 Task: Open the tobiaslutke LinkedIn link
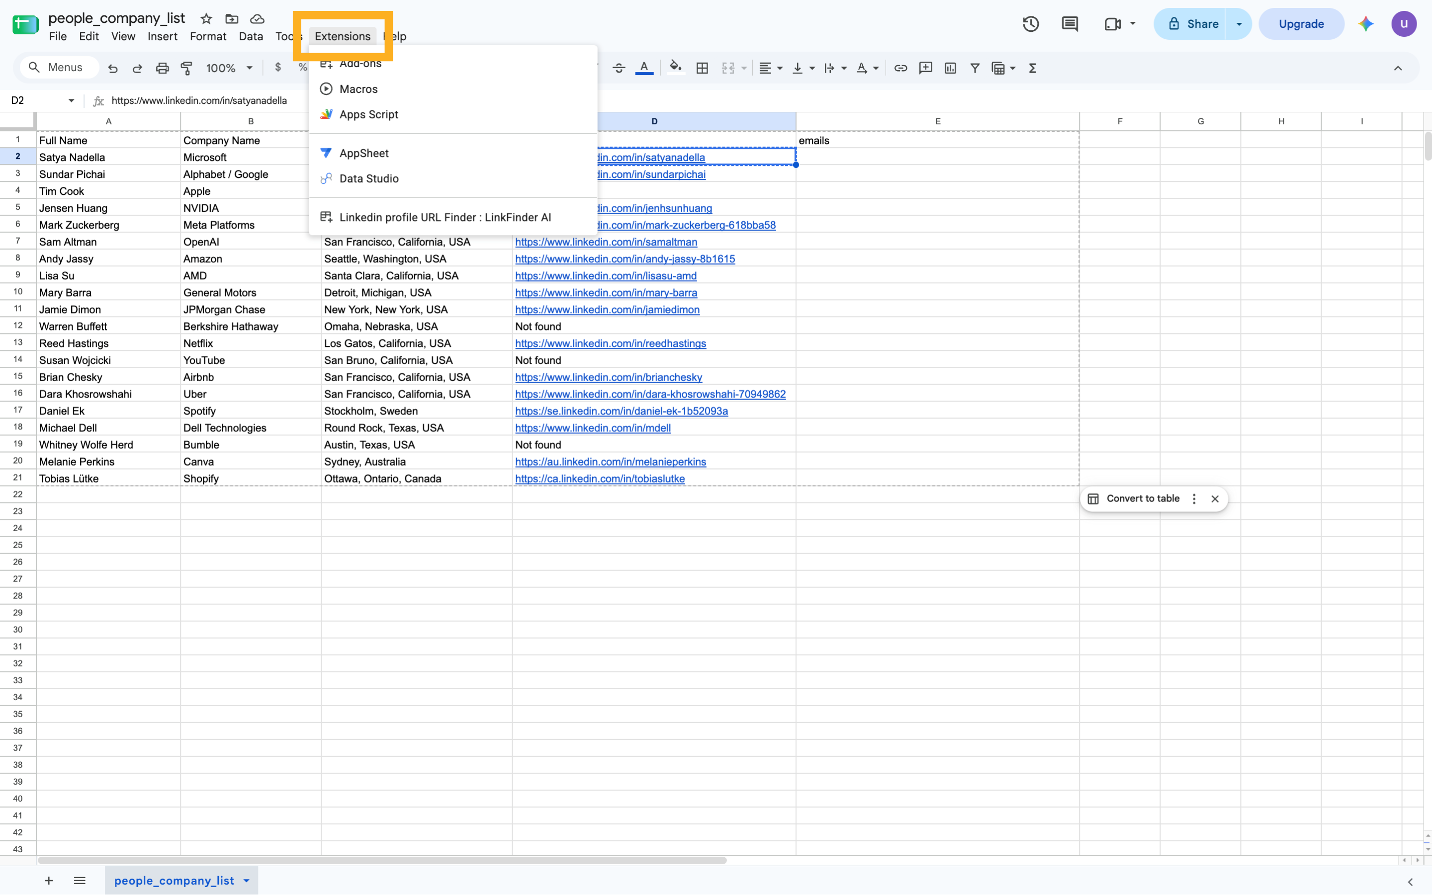(x=600, y=478)
